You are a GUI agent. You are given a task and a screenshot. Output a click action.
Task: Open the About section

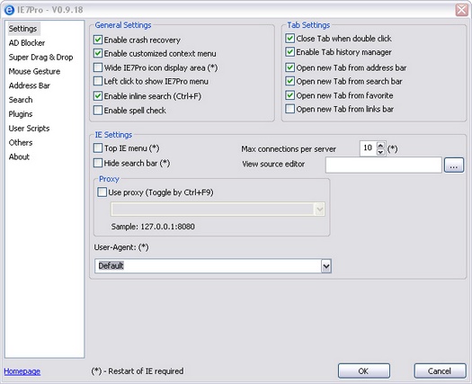click(19, 156)
